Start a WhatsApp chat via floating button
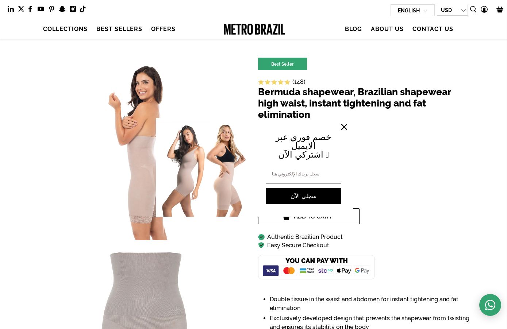507x329 pixels. coord(490,305)
